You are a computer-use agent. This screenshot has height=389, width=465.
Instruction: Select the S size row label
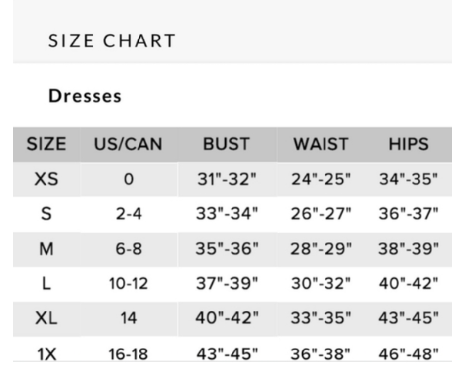(46, 214)
